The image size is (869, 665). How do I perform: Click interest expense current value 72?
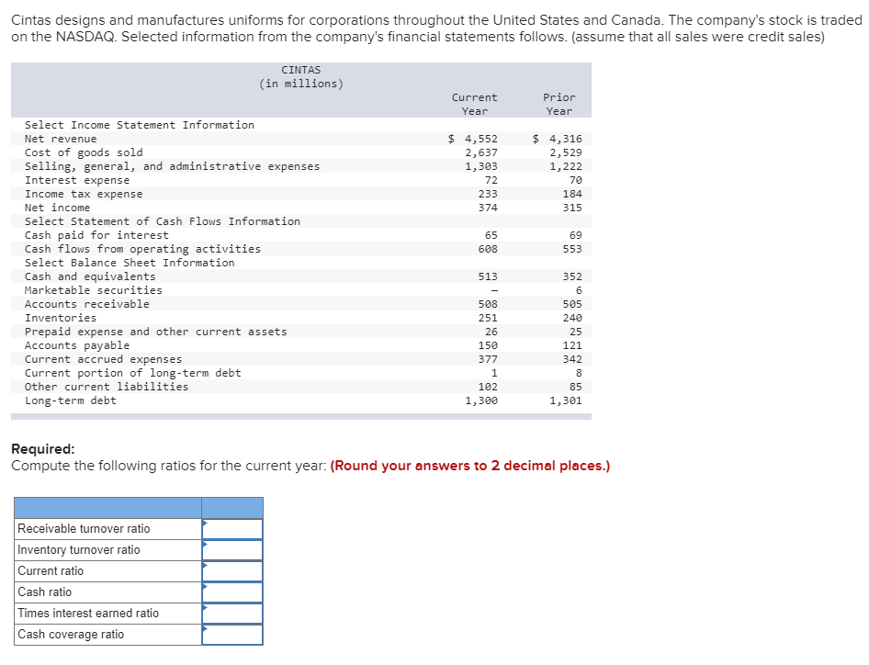pos(491,180)
